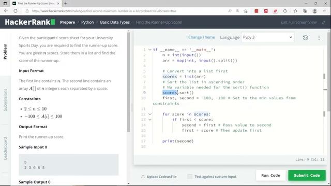Click the Submit Code button
Viewport: 331px width, 186px height.
tap(307, 176)
